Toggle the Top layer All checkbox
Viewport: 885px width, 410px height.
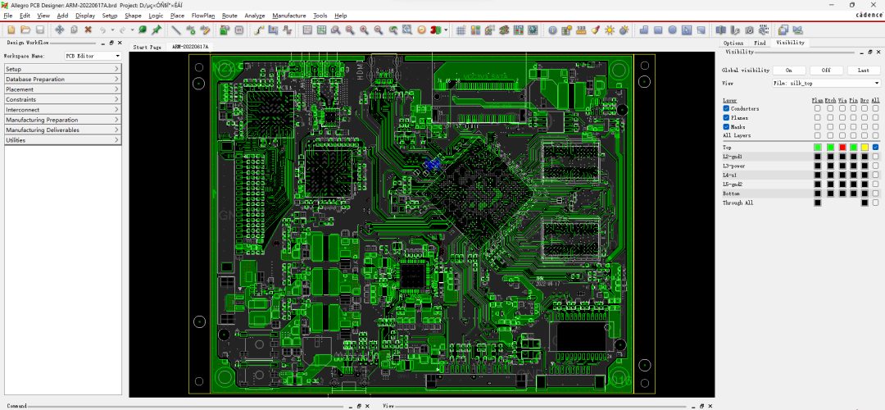(875, 147)
